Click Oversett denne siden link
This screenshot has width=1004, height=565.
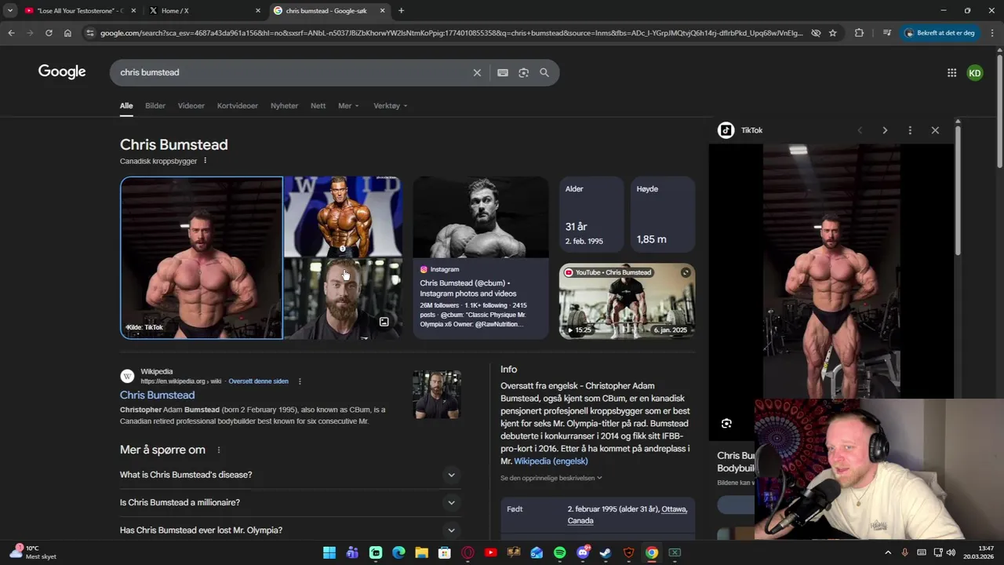(x=258, y=381)
